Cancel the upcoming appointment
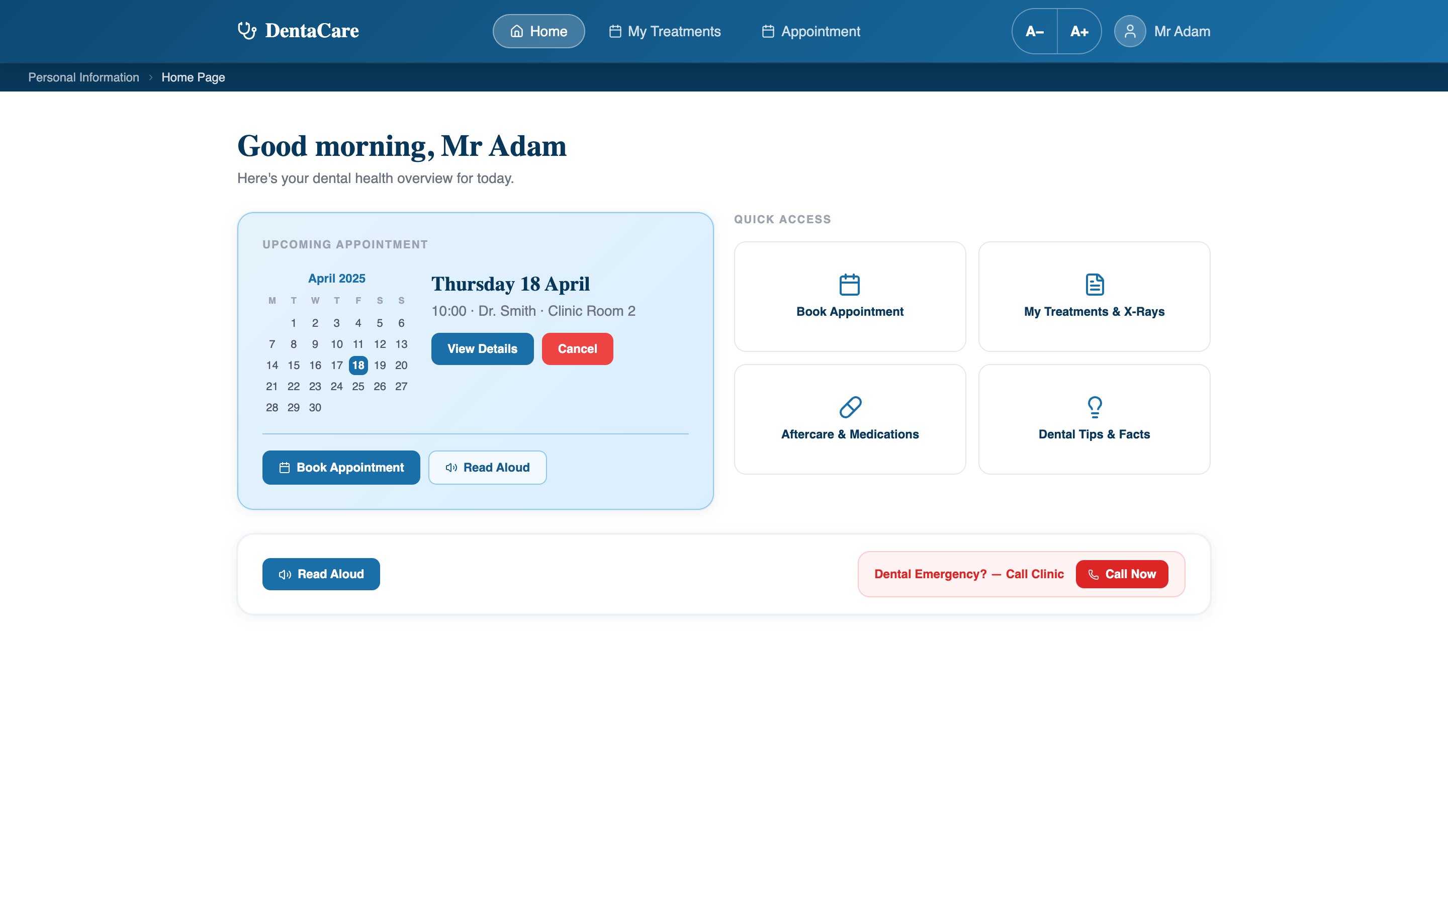The height and width of the screenshot is (905, 1448). point(577,349)
